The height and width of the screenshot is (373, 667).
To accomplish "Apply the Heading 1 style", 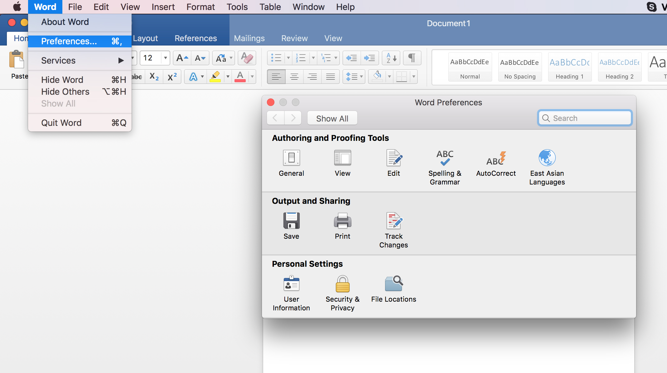I will 569,67.
